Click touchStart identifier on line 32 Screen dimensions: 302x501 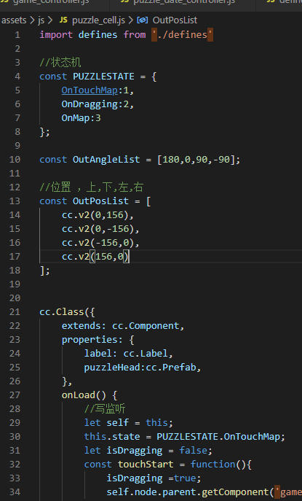pyautogui.click(x=146, y=465)
